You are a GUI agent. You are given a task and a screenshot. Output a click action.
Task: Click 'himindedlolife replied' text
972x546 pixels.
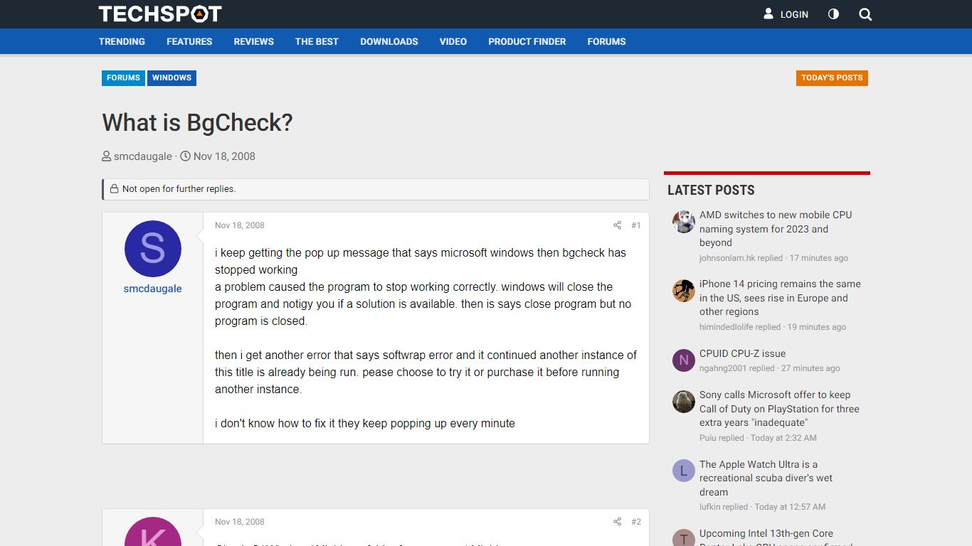coord(740,327)
